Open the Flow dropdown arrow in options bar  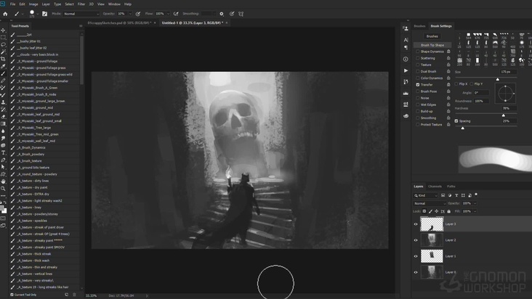(x=168, y=14)
